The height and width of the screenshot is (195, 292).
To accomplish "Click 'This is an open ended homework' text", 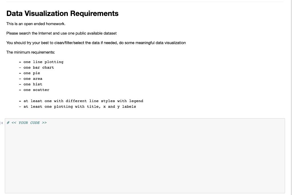I will tap(36, 24).
